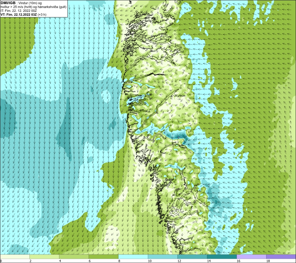296x263 pixels.
Task: Click the legend scale label '8'
Action: click(x=119, y=261)
